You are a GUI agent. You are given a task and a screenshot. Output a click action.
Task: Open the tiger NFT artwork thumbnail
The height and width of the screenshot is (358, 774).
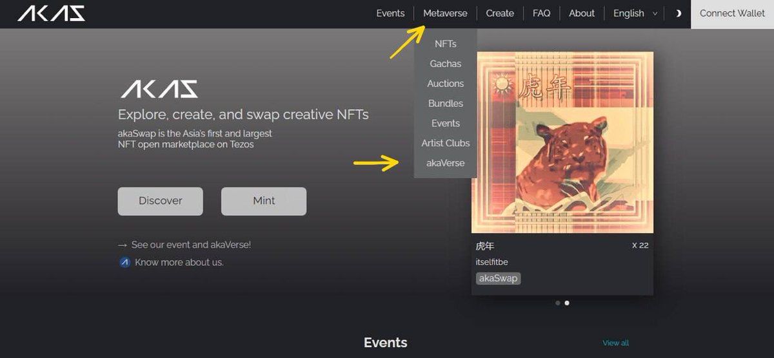click(x=562, y=142)
